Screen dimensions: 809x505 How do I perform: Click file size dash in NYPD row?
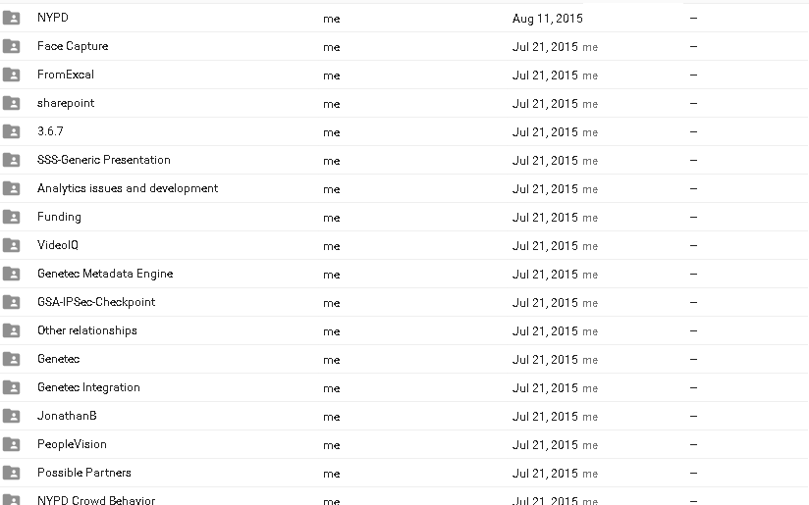point(693,19)
